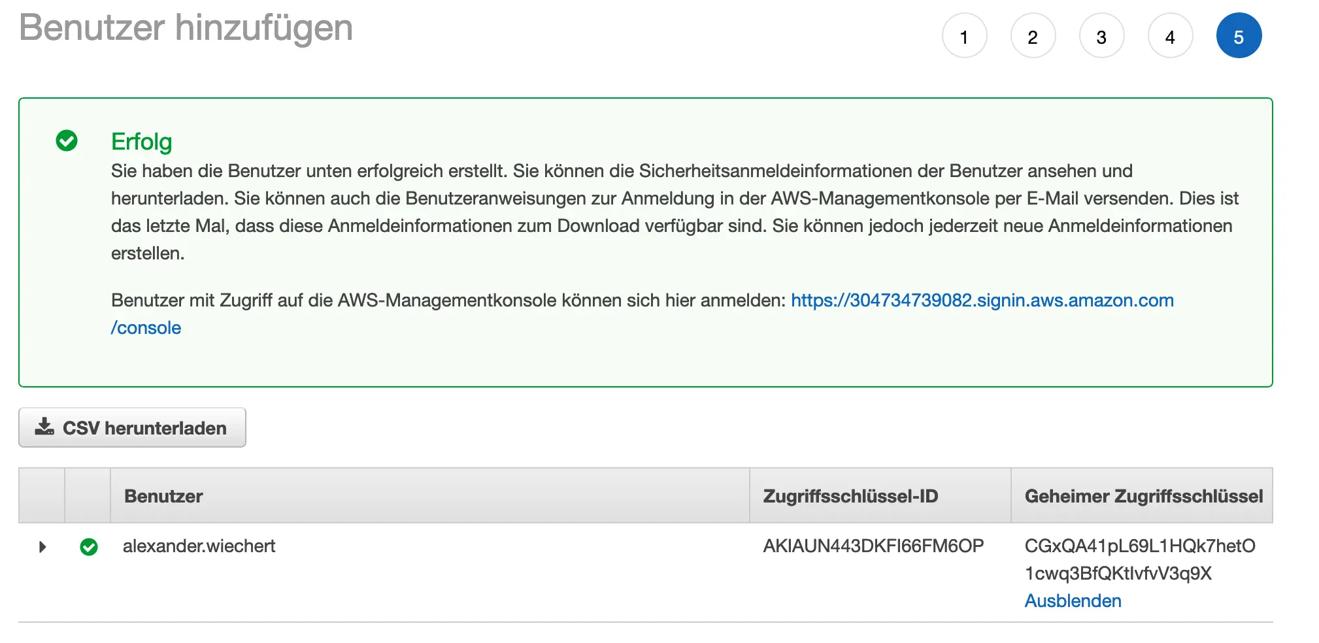Go to wizard step 1 circle
This screenshot has height=643, width=1319.
point(964,37)
